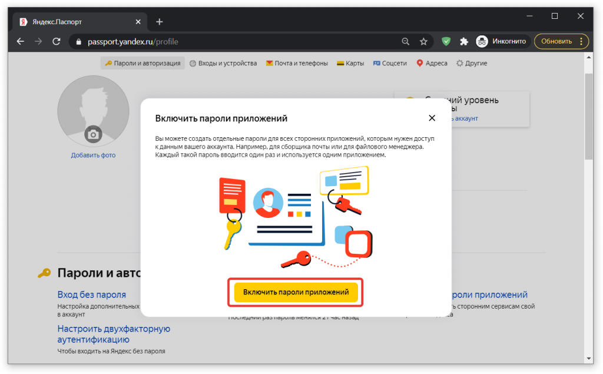Image resolution: width=603 pixels, height=374 pixels.
Task: Reload the page with the refresh icon
Action: tap(56, 41)
